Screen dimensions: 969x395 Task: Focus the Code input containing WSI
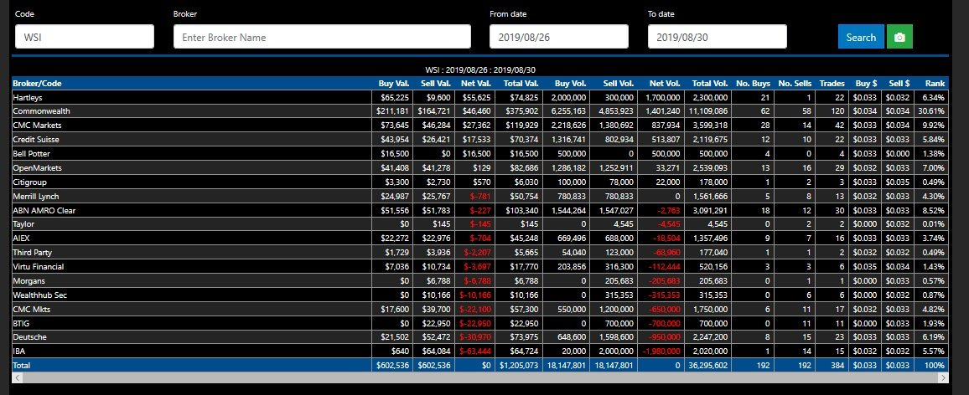85,37
